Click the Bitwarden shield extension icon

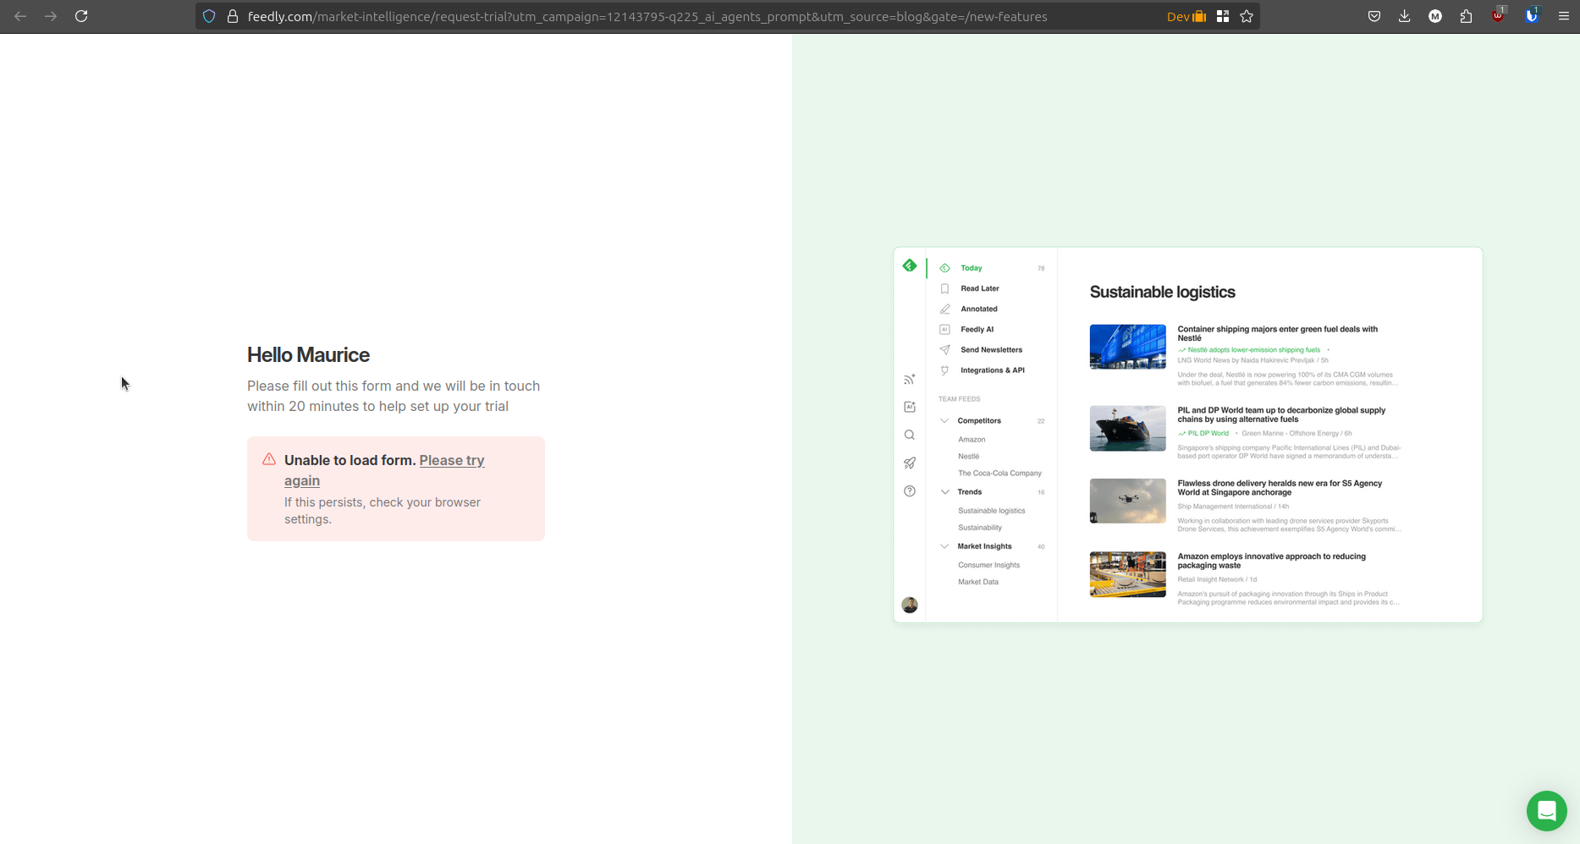(x=1531, y=16)
